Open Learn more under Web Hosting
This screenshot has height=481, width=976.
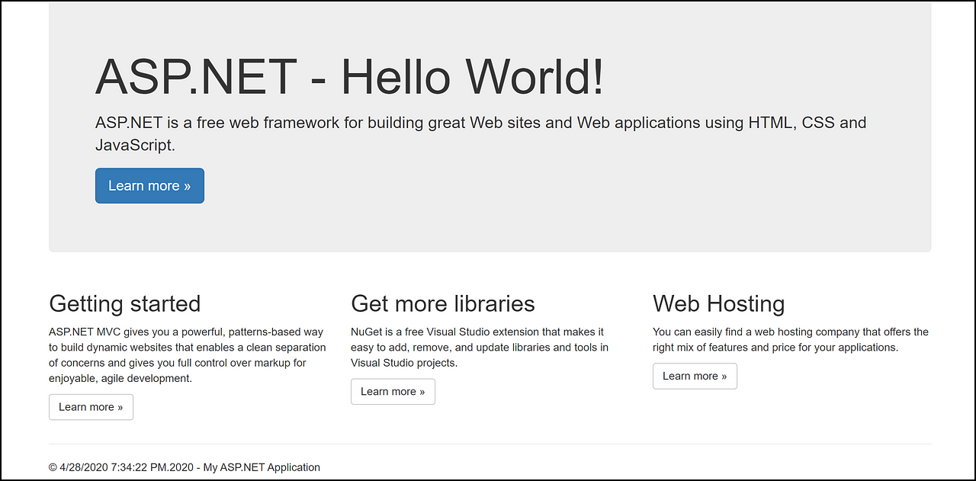coord(695,376)
